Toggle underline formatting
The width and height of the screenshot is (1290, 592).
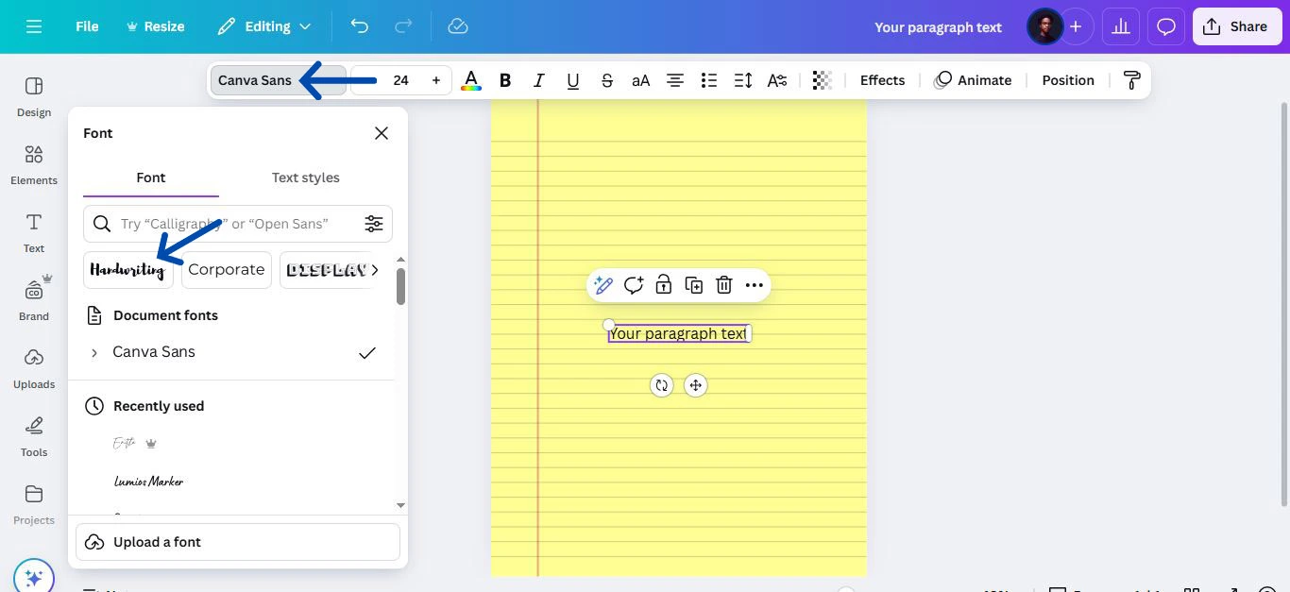tap(573, 80)
